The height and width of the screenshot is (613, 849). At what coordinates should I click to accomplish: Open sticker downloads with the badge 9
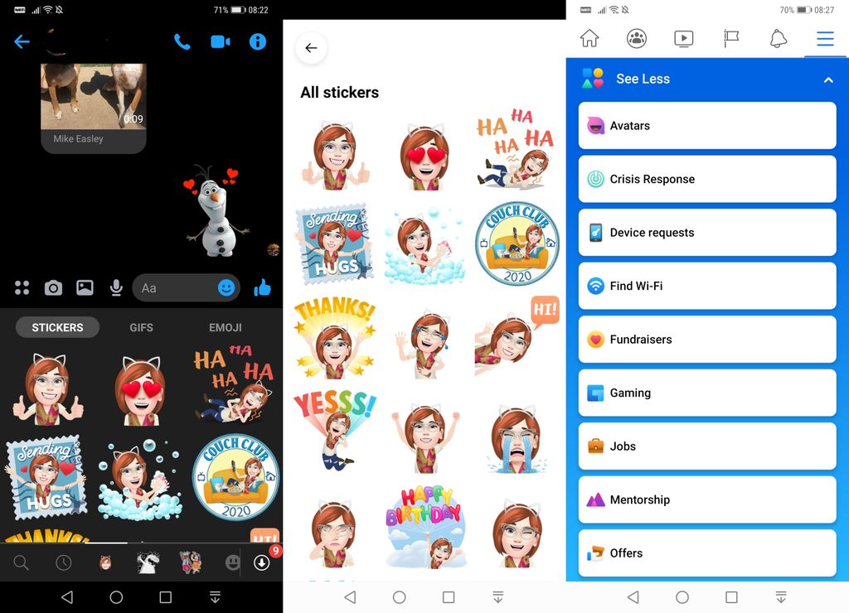(264, 562)
